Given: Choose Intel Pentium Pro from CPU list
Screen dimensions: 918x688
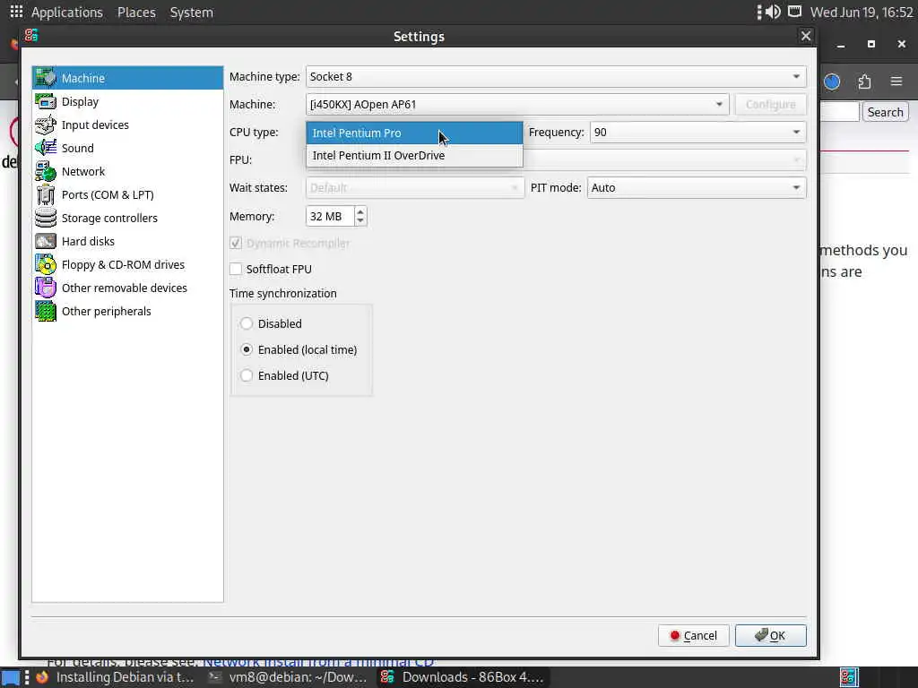Looking at the screenshot, I should point(414,133).
